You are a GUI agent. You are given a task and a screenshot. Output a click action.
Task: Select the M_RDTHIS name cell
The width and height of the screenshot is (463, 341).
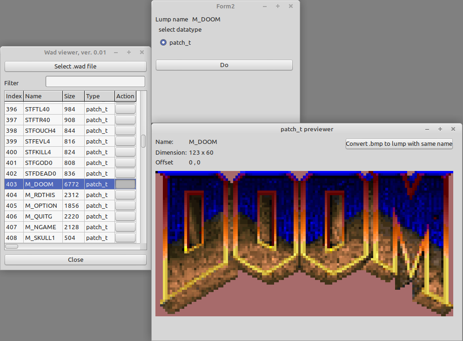(x=43, y=195)
